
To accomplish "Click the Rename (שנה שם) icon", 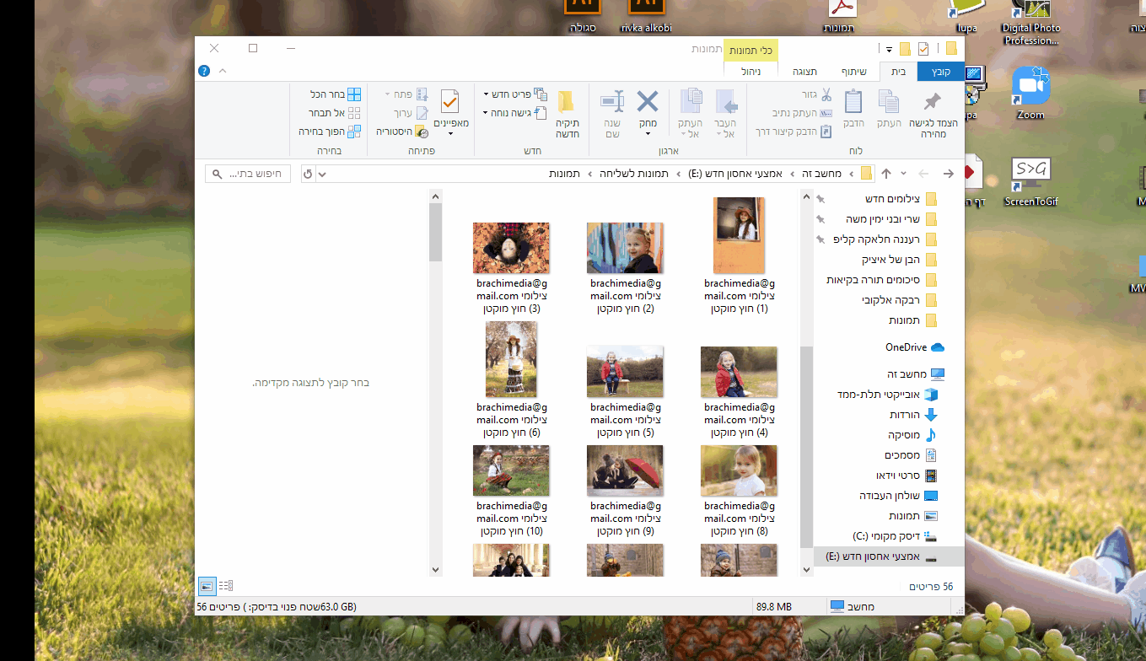I will point(612,102).
